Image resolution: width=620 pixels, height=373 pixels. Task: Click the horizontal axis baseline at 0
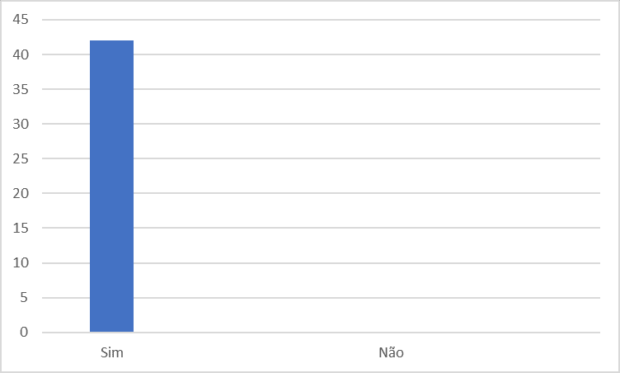pos(330,333)
